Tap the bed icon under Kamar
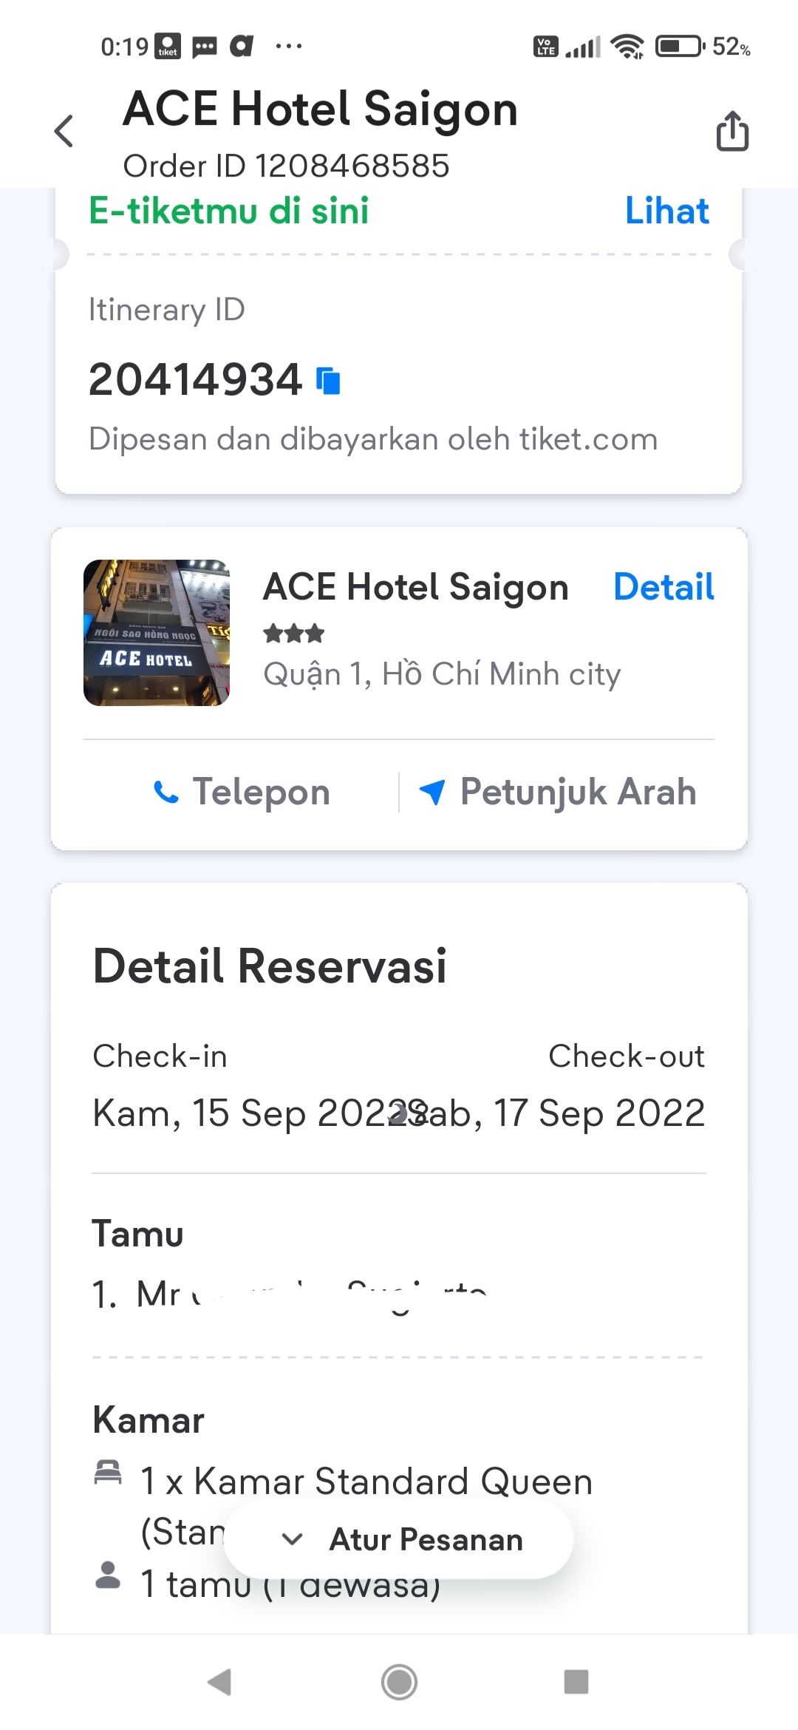The image size is (798, 1730). pyautogui.click(x=108, y=1472)
